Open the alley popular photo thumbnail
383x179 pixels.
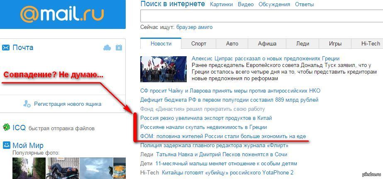pos(29,168)
